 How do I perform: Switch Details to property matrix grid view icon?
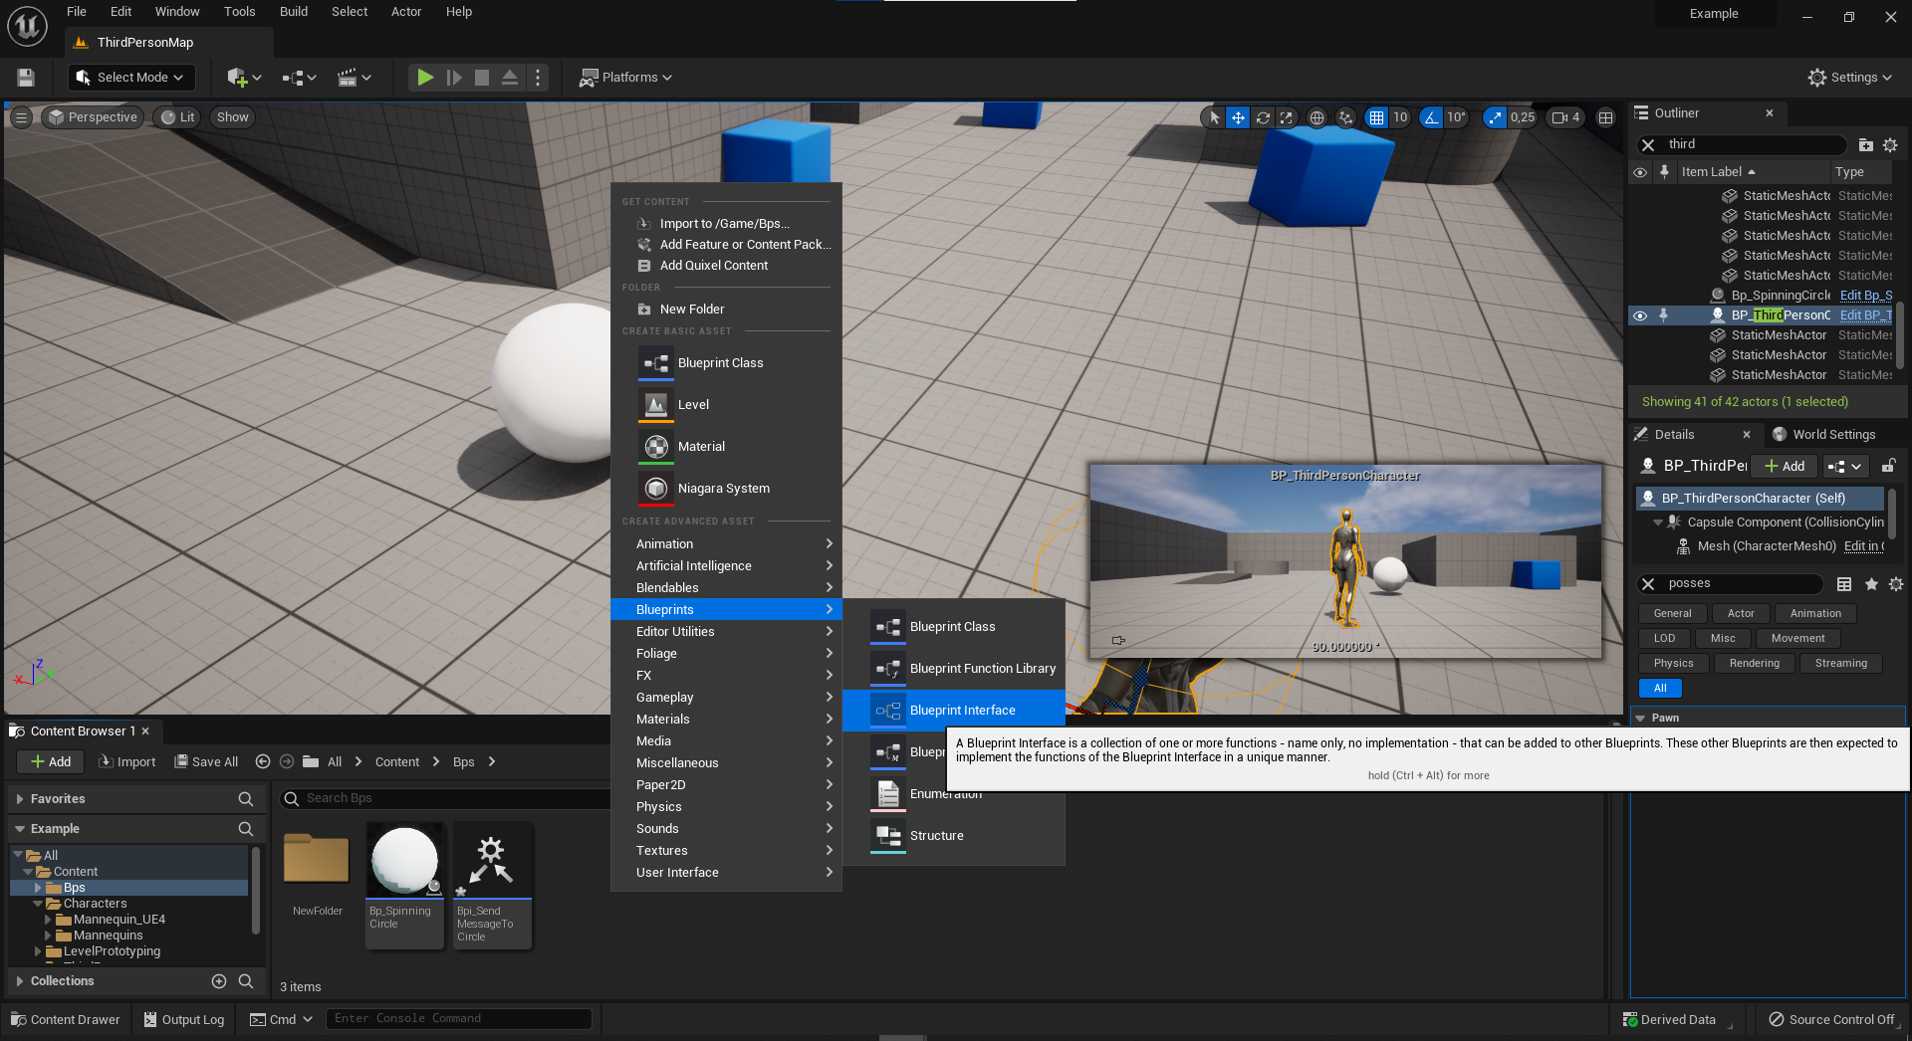(1844, 584)
